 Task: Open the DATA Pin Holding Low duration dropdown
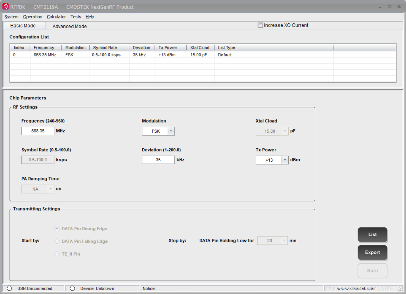(x=284, y=241)
